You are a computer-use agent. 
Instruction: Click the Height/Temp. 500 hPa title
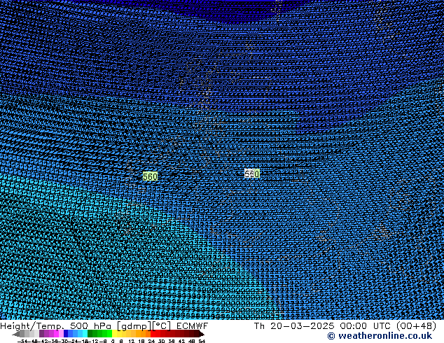[x=55, y=325]
